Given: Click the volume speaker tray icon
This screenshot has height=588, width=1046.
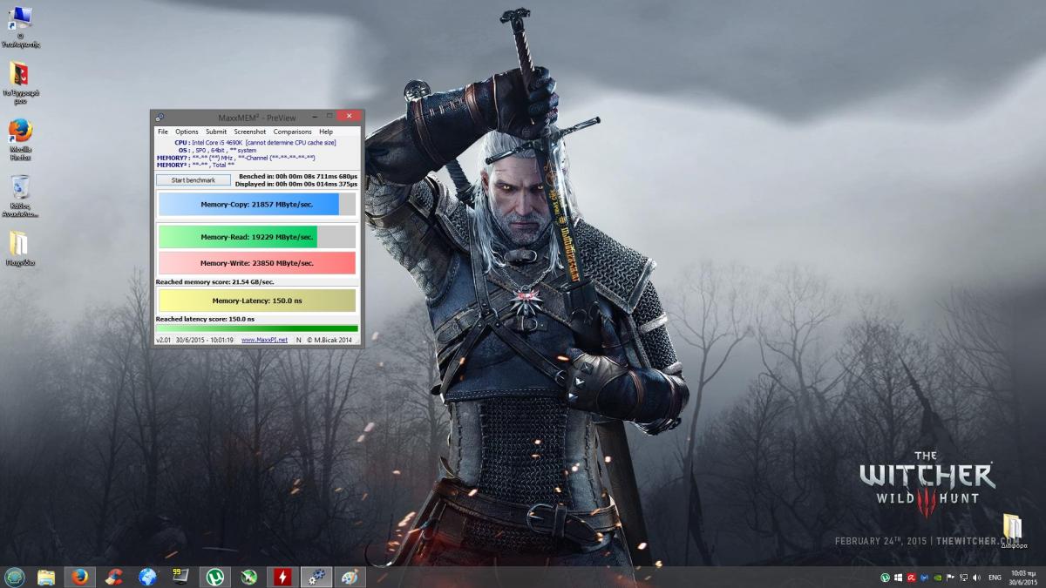Looking at the screenshot, I should click(975, 577).
